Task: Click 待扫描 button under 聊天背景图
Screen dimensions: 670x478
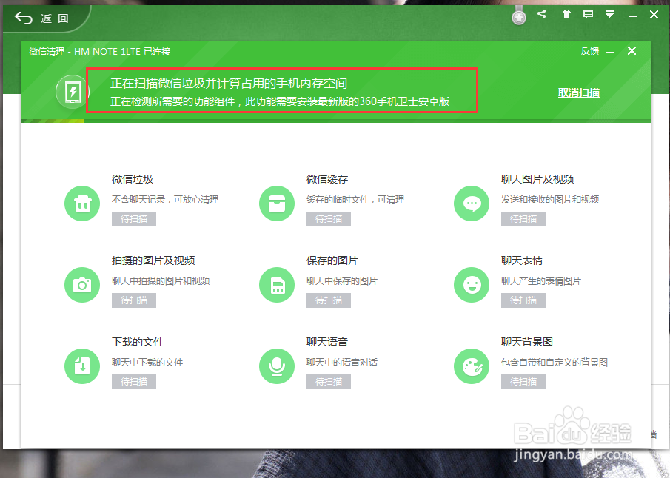Action: click(523, 382)
